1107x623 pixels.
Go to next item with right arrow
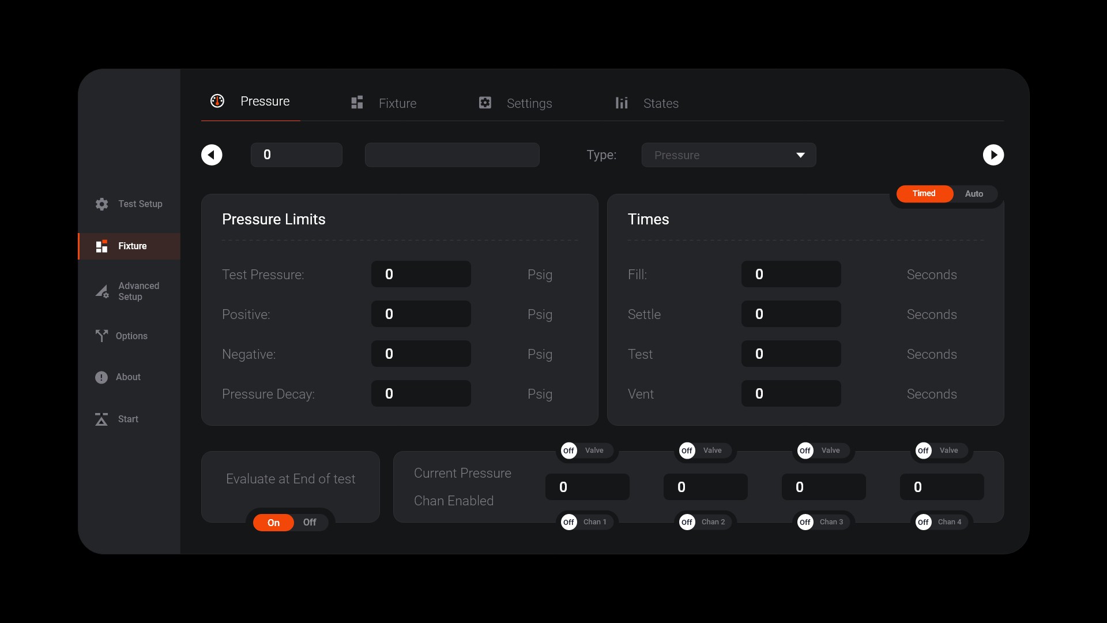pyautogui.click(x=993, y=155)
